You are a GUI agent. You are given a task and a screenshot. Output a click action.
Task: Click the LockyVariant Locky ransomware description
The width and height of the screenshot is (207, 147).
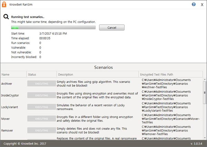point(91,107)
